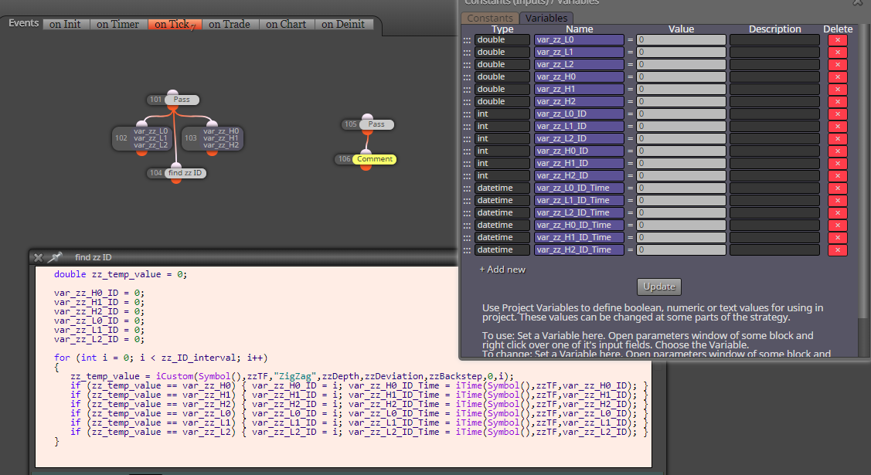Grab drag handle of var_zz_H2 row
This screenshot has width=871, height=475.
[x=467, y=101]
